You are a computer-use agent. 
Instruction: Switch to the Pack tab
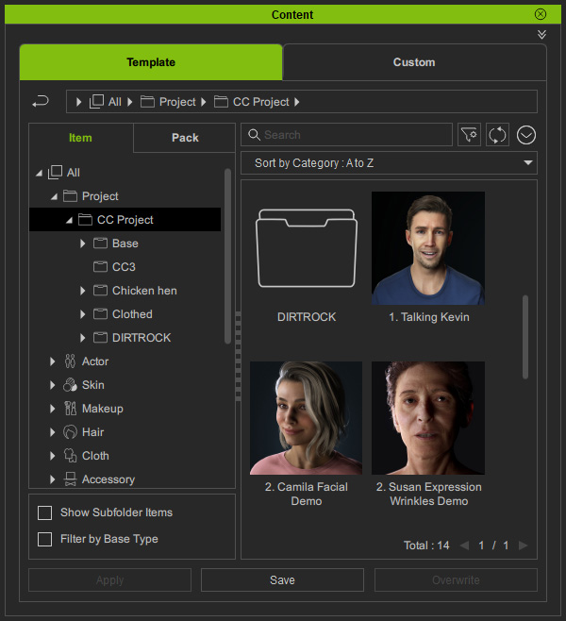(185, 138)
